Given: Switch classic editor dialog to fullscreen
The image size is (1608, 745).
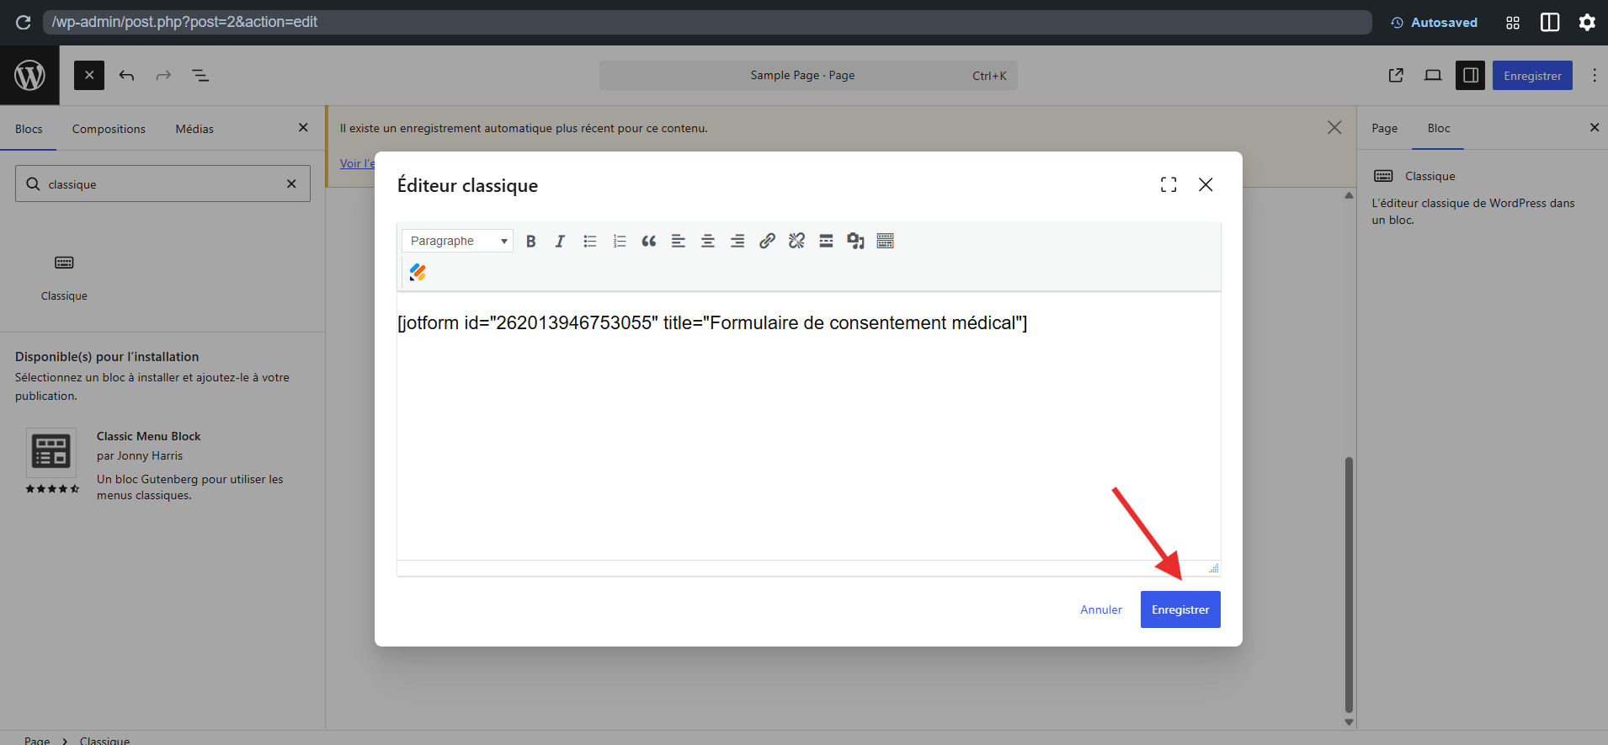Looking at the screenshot, I should [x=1169, y=184].
